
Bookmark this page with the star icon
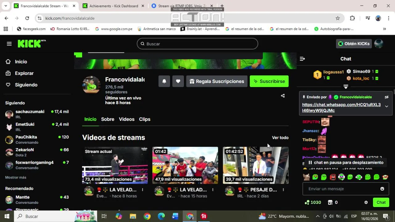(338, 18)
